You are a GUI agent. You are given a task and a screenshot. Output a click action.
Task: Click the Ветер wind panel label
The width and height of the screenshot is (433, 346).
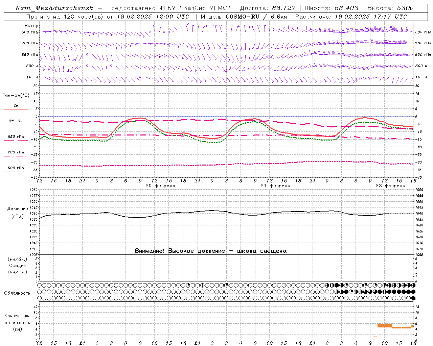[x=31, y=26]
